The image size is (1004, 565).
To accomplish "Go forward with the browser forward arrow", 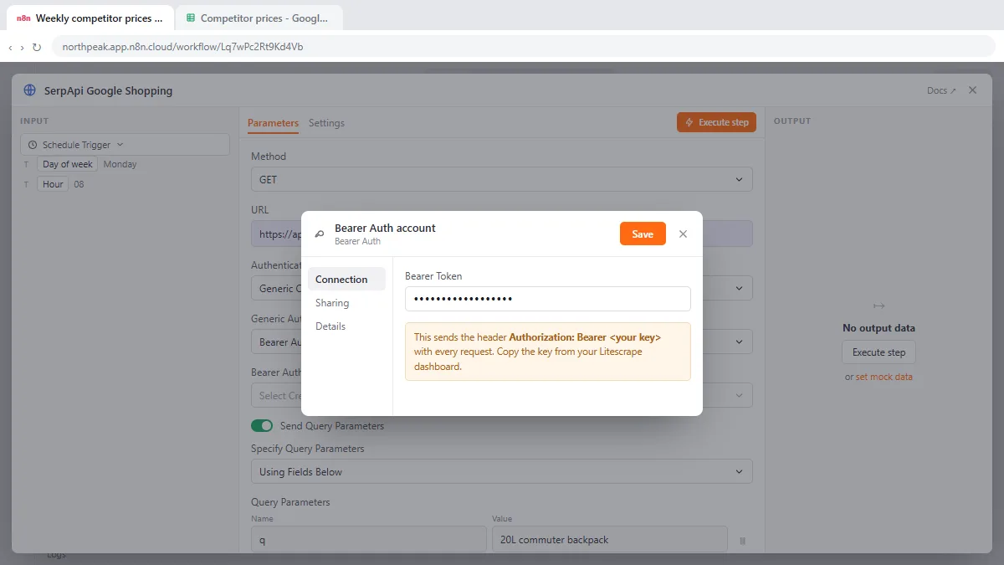I will click(x=22, y=47).
